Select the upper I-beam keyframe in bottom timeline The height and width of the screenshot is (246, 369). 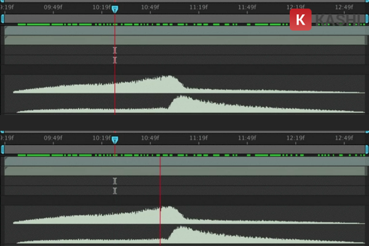(x=115, y=181)
